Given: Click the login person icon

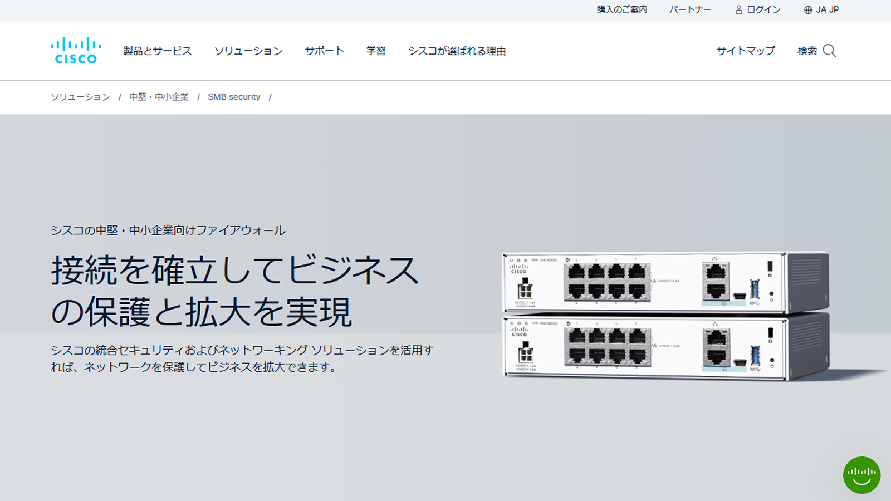Looking at the screenshot, I should pyautogui.click(x=739, y=10).
